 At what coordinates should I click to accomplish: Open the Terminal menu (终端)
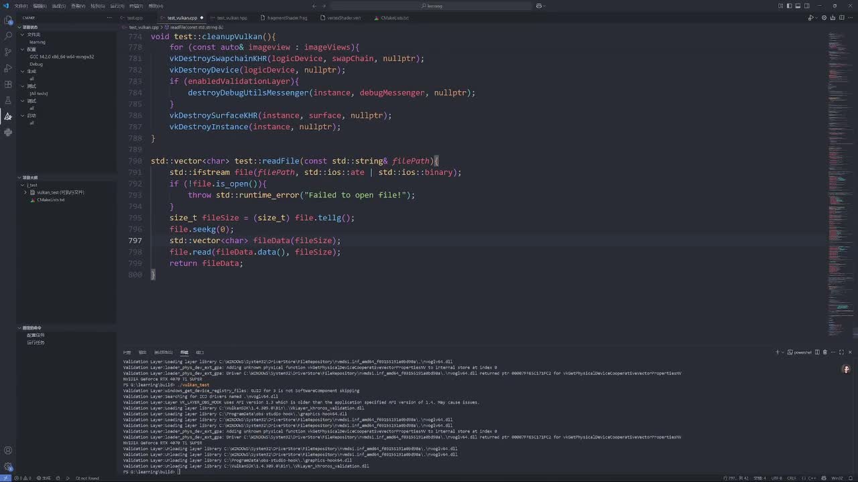coord(136,6)
